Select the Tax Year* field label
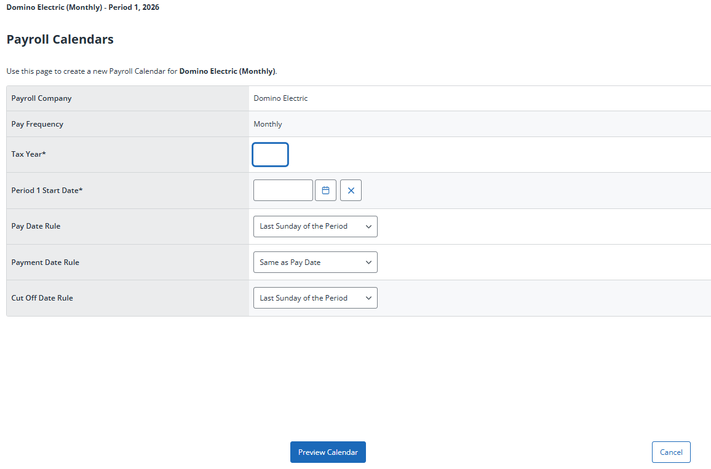The height and width of the screenshot is (469, 711). click(x=28, y=154)
